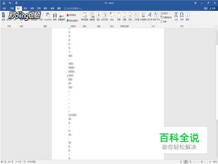
Task: Open Ribbon Display Options in title bar
Action: [195, 3]
